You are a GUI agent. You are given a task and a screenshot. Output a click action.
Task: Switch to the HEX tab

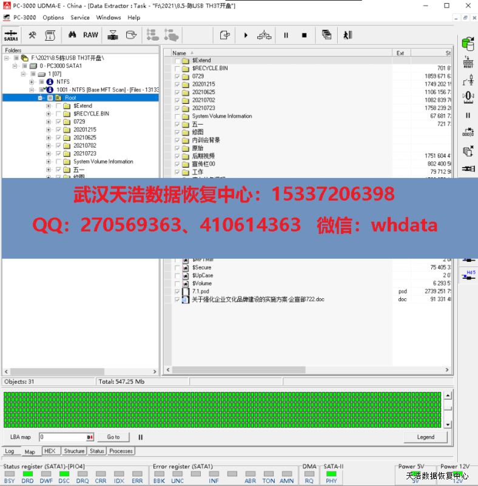pos(50,451)
